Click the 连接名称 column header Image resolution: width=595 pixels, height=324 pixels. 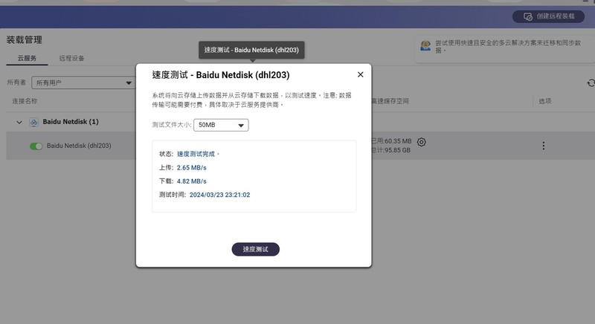click(x=25, y=101)
